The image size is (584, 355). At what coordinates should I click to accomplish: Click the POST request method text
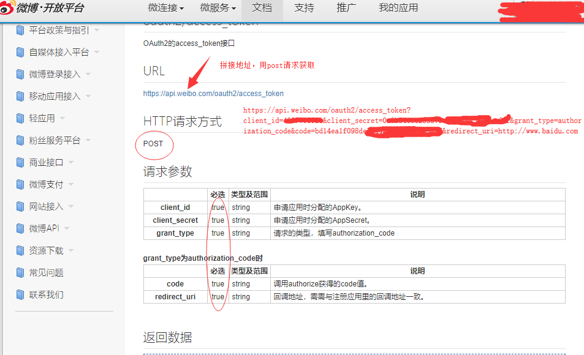pyautogui.click(x=153, y=144)
